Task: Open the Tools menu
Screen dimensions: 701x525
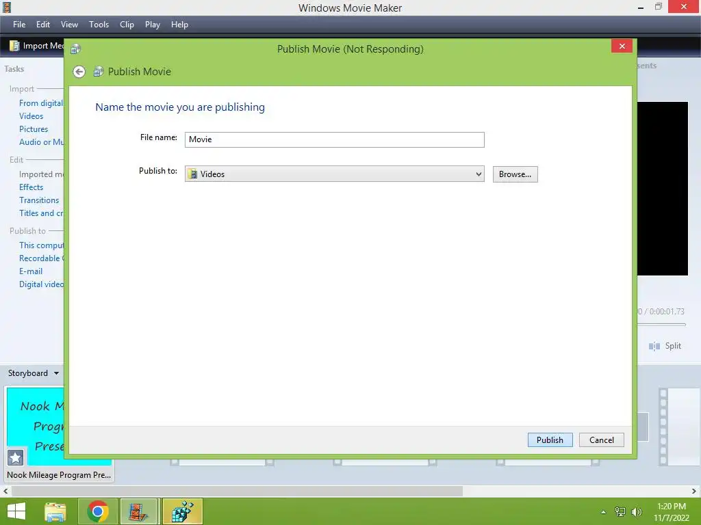Action: click(99, 25)
